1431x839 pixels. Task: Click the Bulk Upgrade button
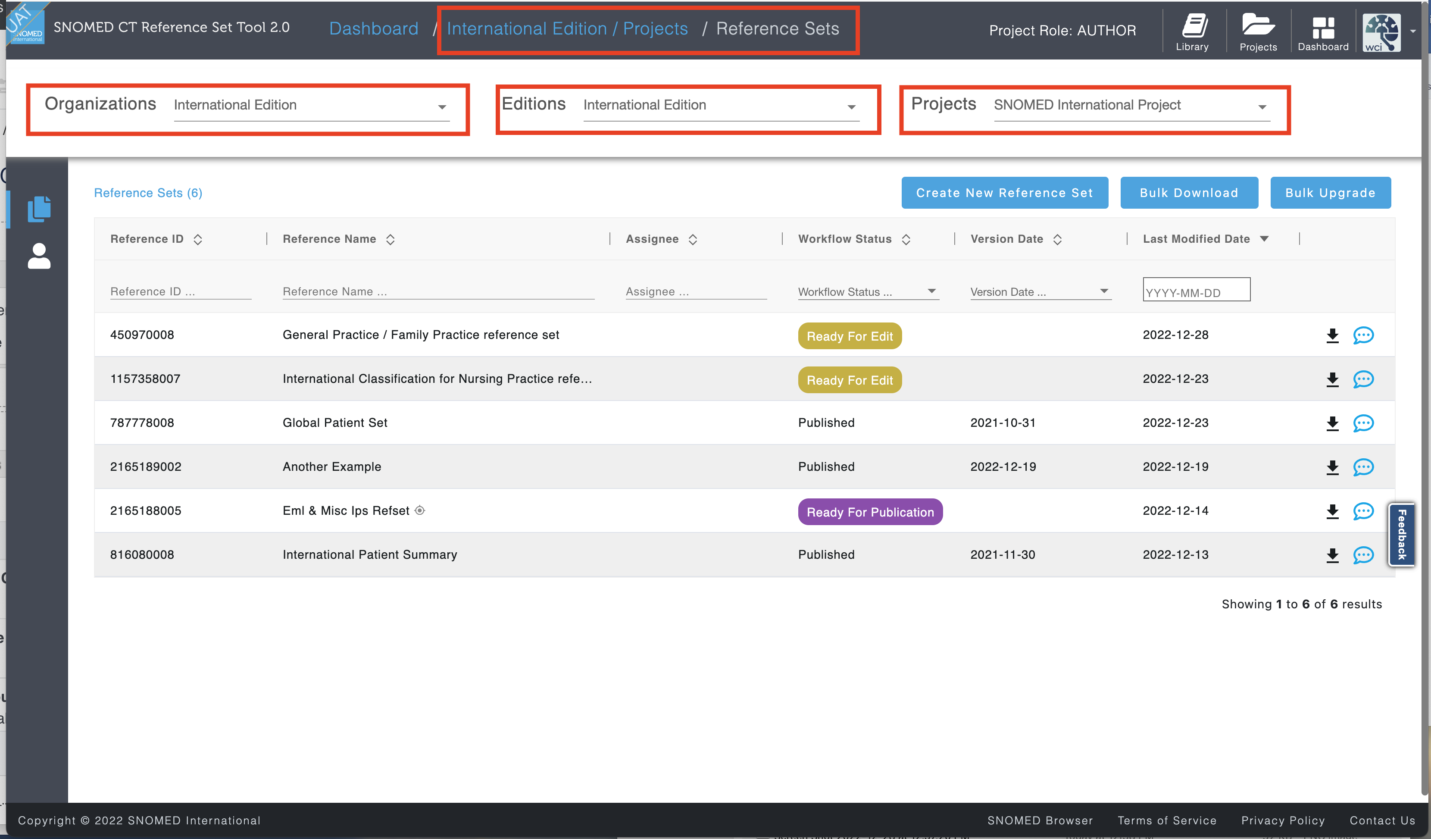tap(1331, 193)
